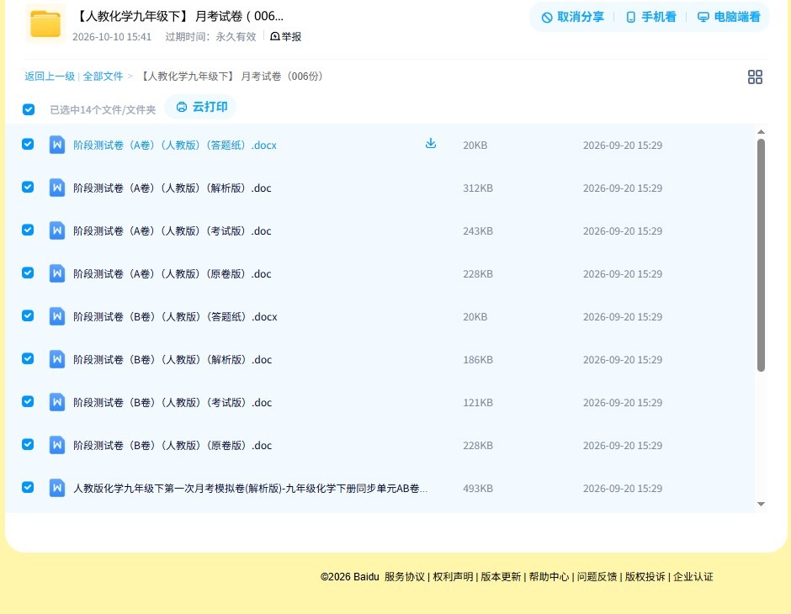Uncheck B卷 考试版.doc checkbox
791x614 pixels.
point(28,401)
